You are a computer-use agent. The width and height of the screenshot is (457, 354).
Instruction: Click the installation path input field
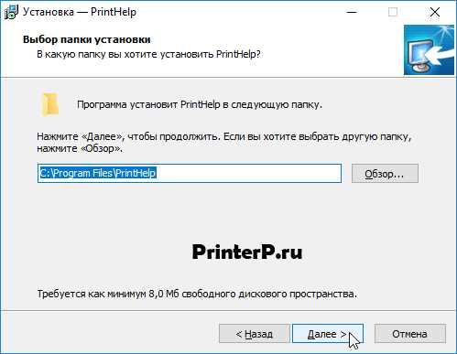click(190, 174)
